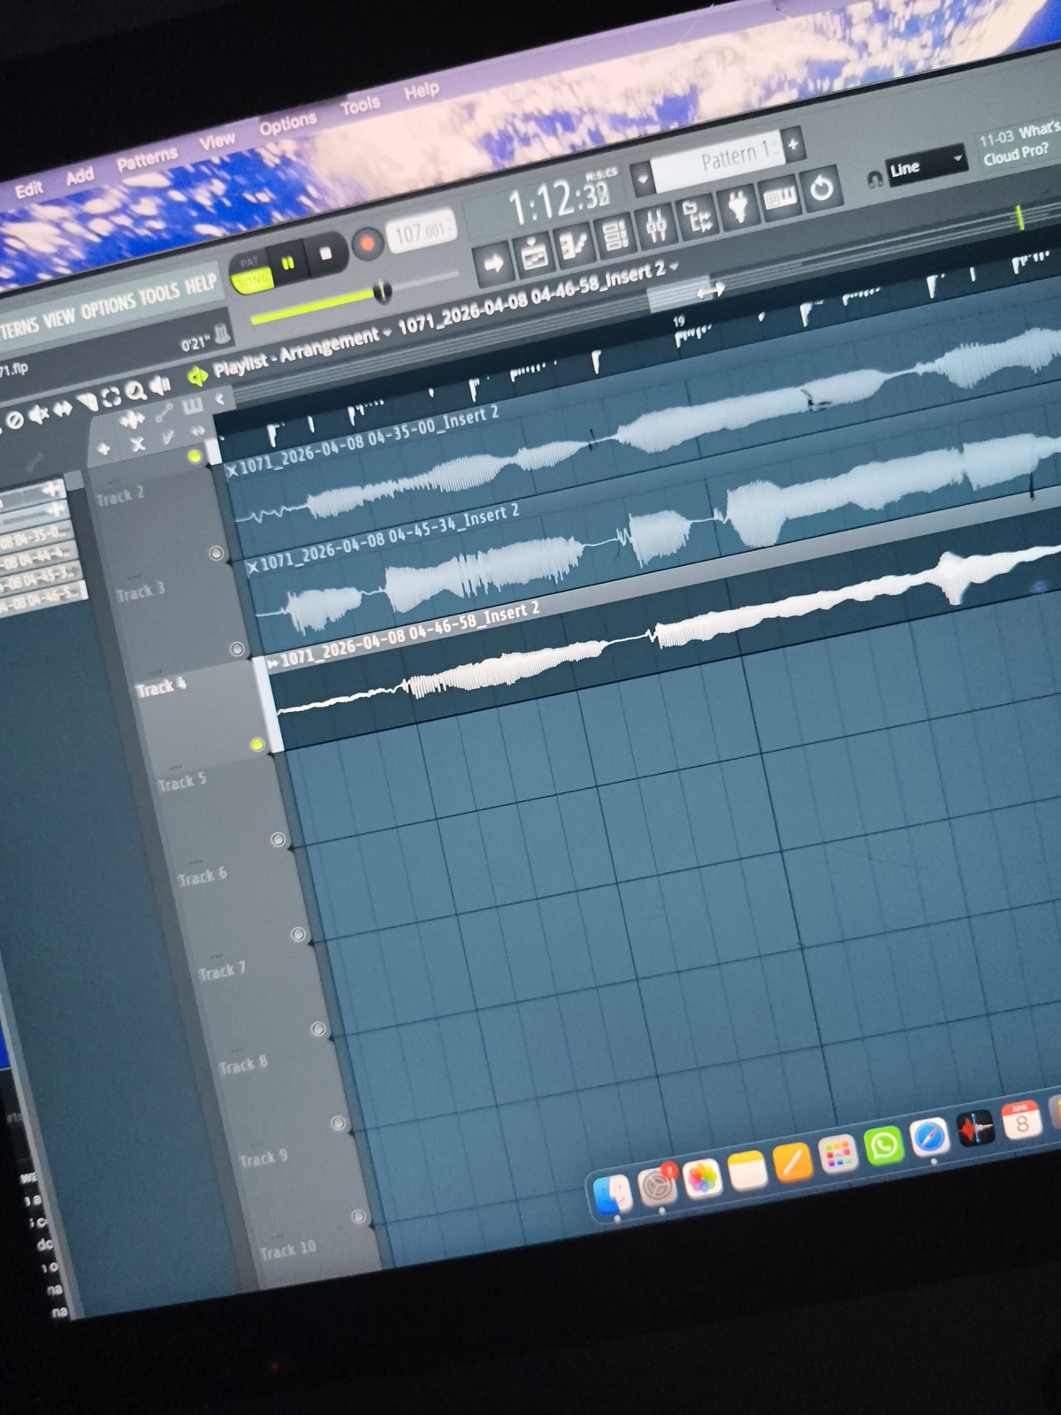Show automation clips filter icon
This screenshot has width=1061, height=1415.
[x=164, y=412]
